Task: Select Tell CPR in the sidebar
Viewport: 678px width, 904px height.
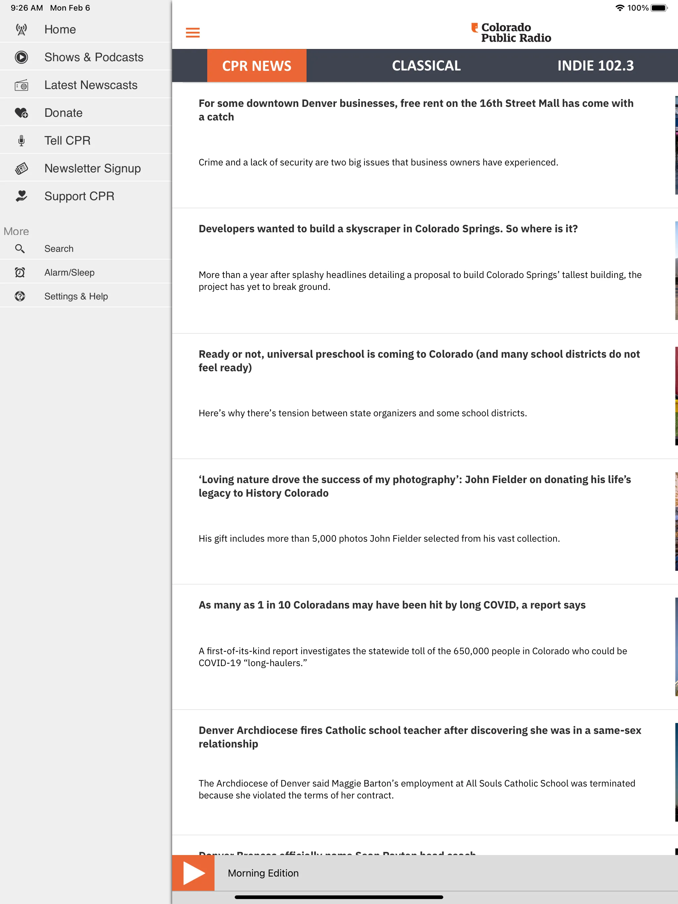Action: (x=86, y=141)
